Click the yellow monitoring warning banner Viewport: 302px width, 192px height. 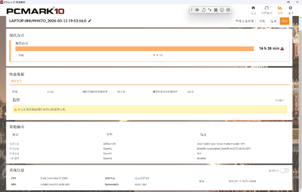pyautogui.click(x=149, y=109)
